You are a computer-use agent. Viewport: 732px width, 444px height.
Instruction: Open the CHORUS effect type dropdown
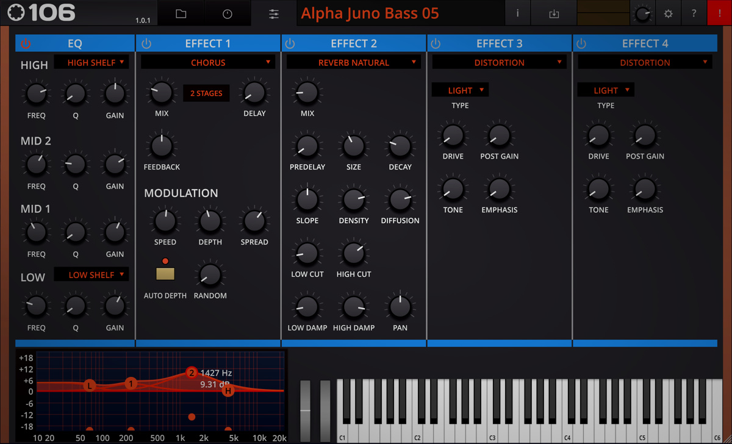click(207, 62)
